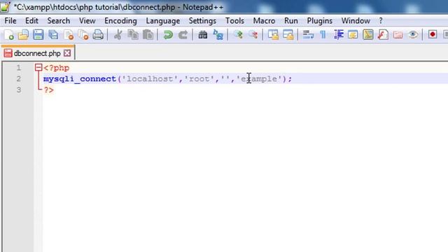Click the Function List icon
448x252 pixels.
point(383,35)
